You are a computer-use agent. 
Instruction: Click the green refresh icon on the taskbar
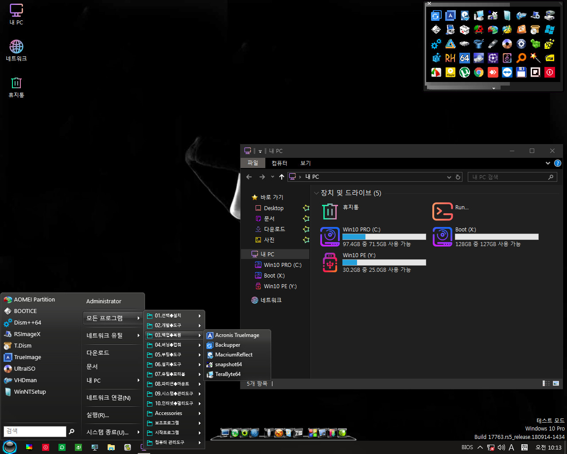pos(62,447)
